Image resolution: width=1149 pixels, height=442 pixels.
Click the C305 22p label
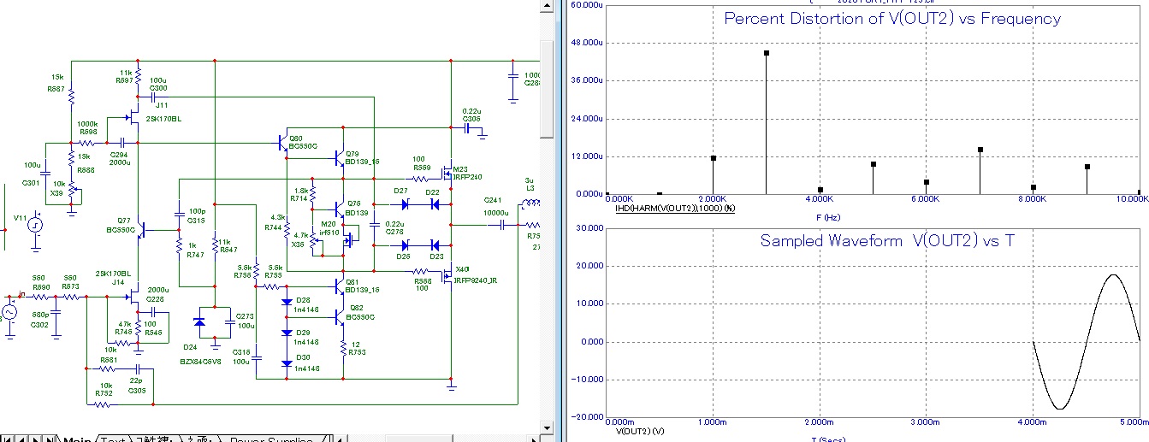coord(137,385)
